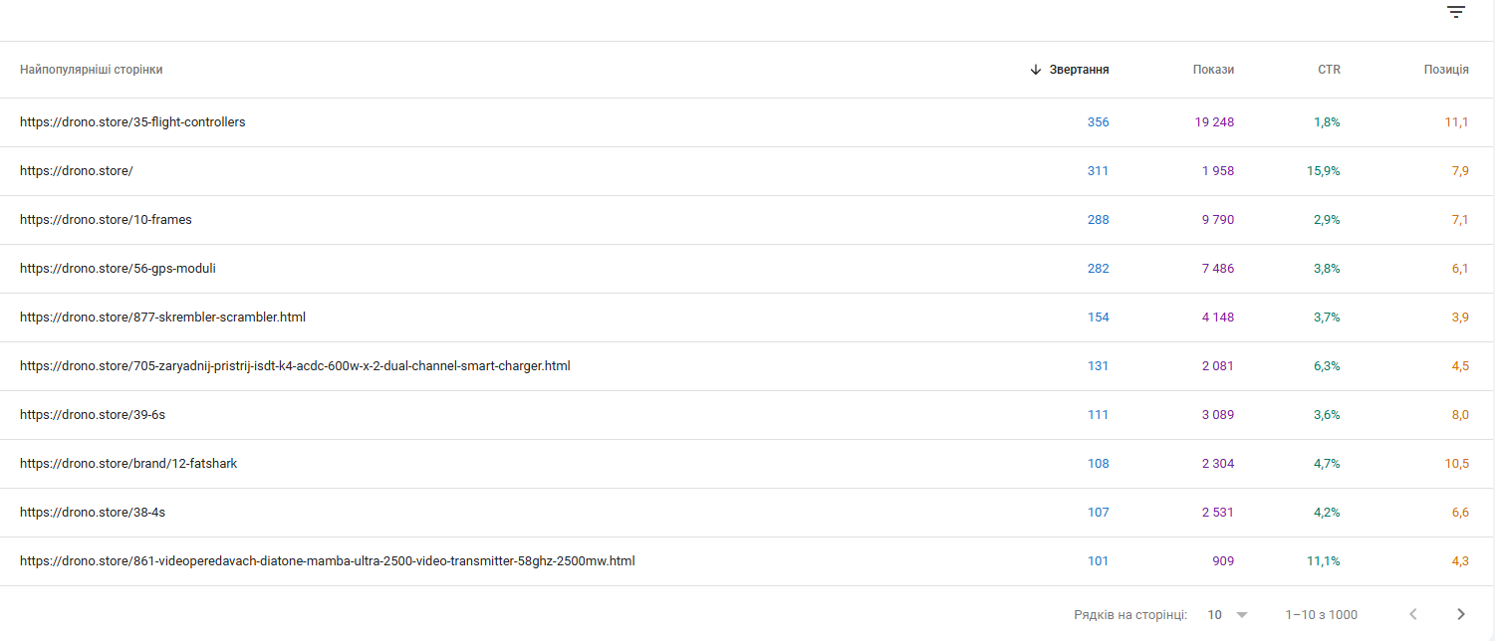The height and width of the screenshot is (641, 1495).
Task: Open the 35-flight-controllers page row
Action: click(x=132, y=122)
